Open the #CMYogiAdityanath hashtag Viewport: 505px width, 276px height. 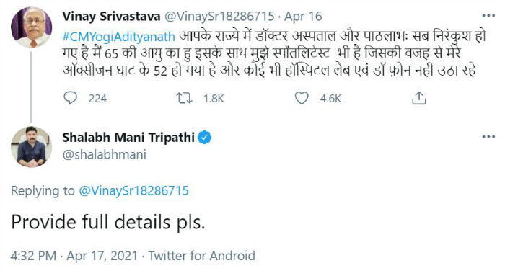click(119, 37)
